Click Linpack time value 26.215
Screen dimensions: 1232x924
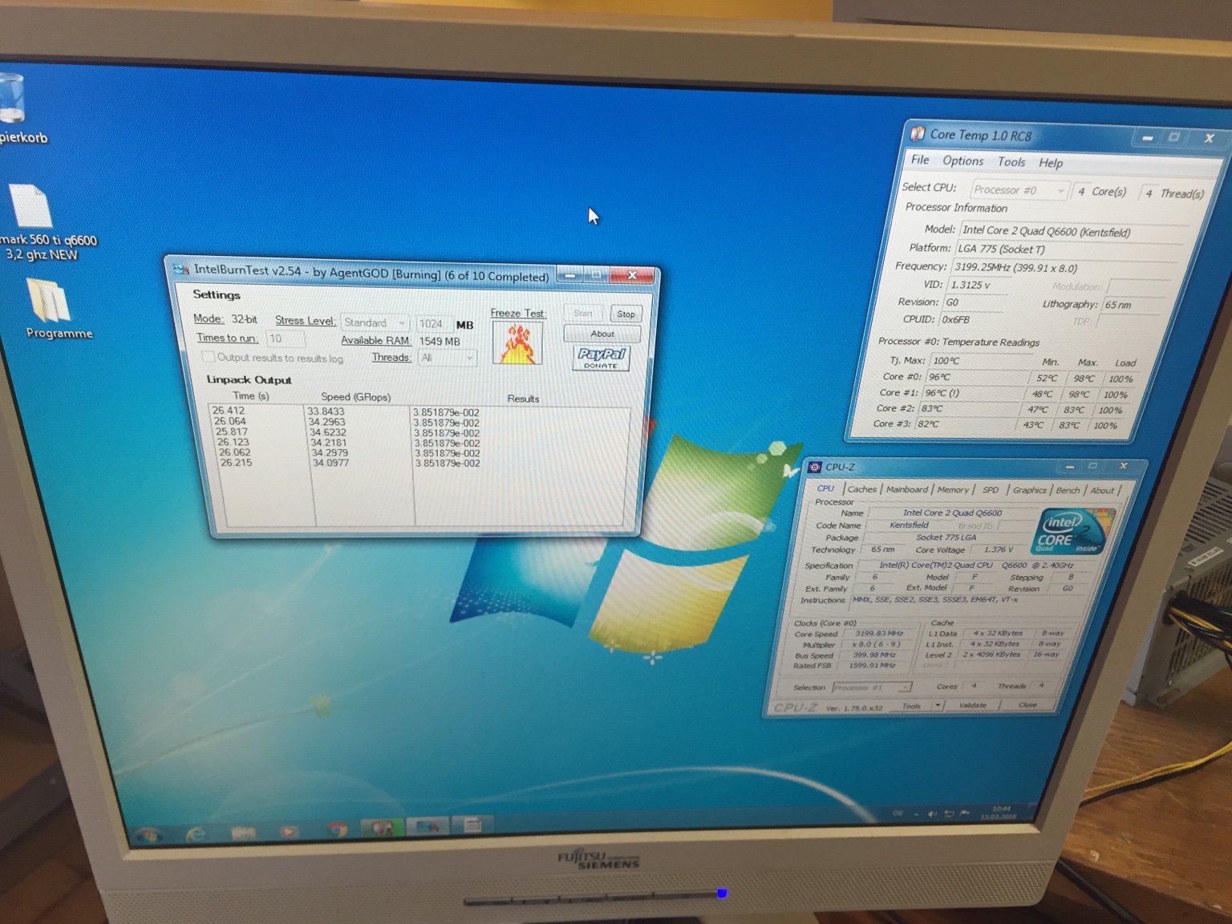click(236, 463)
